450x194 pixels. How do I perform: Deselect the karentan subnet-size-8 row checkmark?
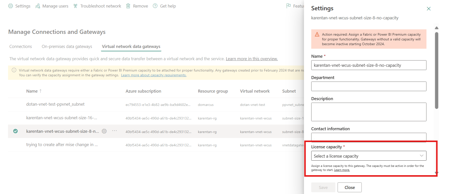pos(16,131)
